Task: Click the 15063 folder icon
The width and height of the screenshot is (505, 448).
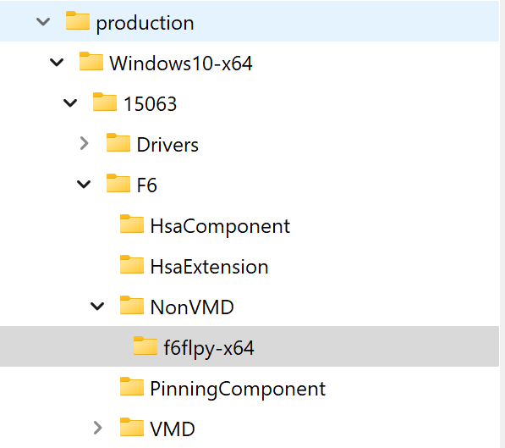Action: (105, 102)
